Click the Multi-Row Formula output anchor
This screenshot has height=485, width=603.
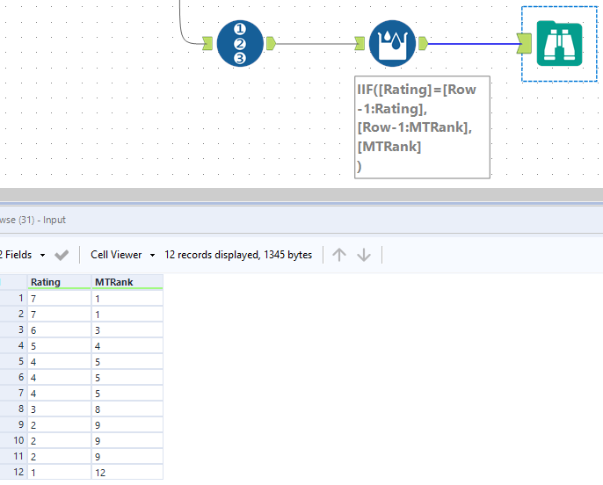coord(424,42)
